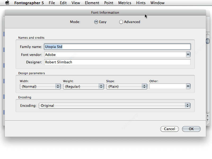The height and width of the screenshot is (159, 212).
Task: Click the Cancel button
Action: click(170, 129)
